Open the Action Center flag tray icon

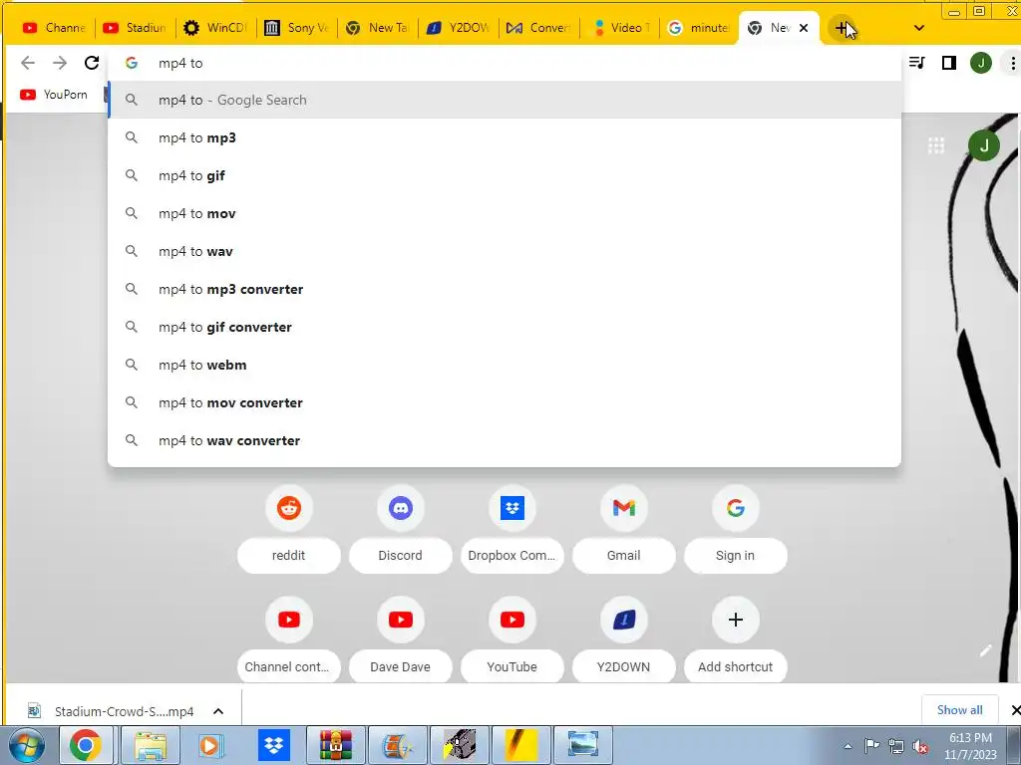click(871, 746)
